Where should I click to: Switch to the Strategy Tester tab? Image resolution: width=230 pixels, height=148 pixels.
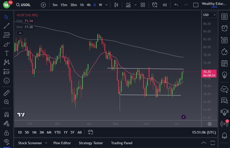pos(91,143)
